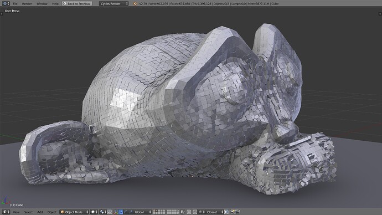This screenshot has height=215, width=382.
Task: Open the Closest snap target dropdown
Action: click(214, 212)
